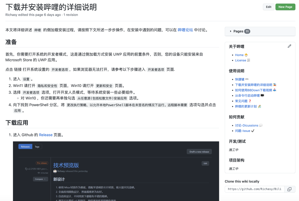
Task: Click the 如何贡献 sidebar heading
Action: tap(236, 117)
